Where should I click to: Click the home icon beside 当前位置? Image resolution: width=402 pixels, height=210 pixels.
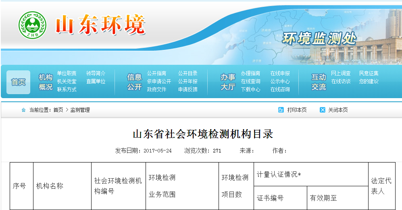tap(23, 110)
